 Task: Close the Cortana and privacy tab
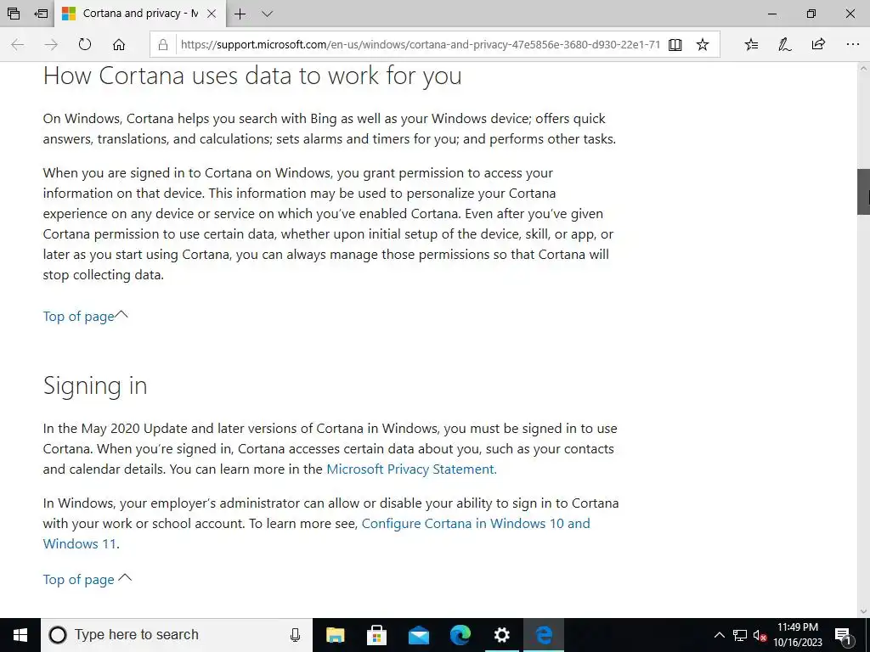pyautogui.click(x=212, y=14)
